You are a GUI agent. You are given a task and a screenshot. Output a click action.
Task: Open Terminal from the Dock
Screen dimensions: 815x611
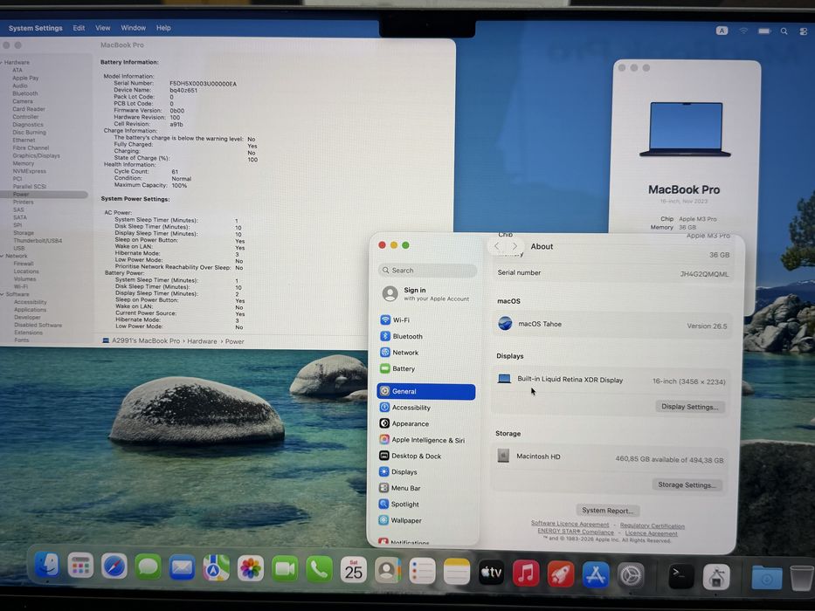681,576
